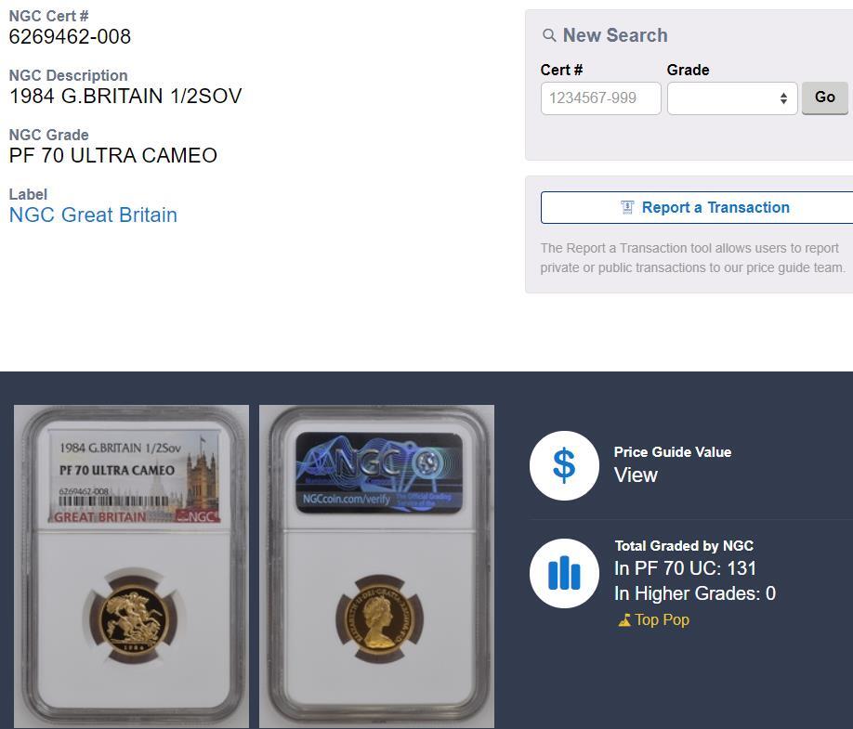Viewport: 853px width, 729px height.
Task: Open the coin slab back image
Action: coord(376,566)
